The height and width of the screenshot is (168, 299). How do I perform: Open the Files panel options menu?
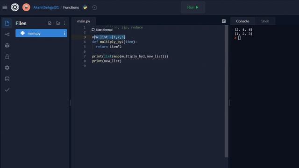coord(64,23)
